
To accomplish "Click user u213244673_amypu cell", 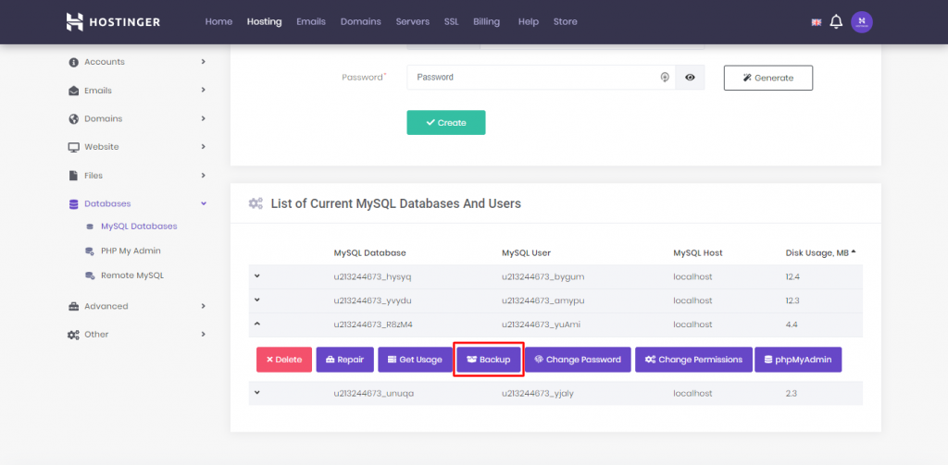I will point(543,300).
